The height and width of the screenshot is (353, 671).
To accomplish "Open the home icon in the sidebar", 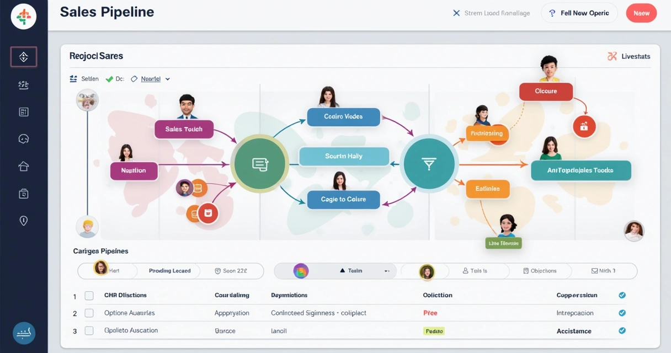I will 23,166.
